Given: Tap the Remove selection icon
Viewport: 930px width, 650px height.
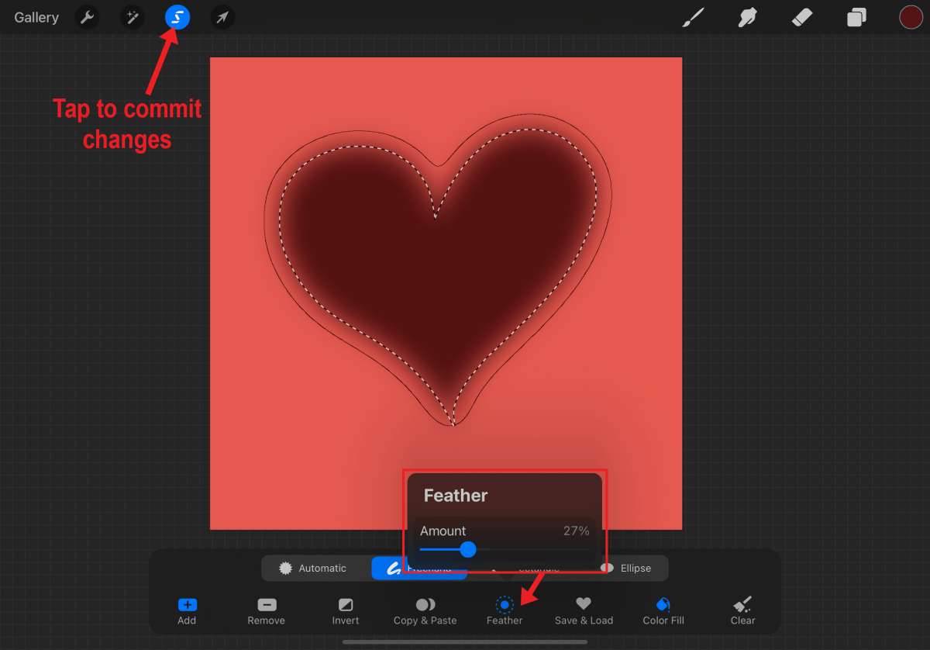Looking at the screenshot, I should pos(266,609).
